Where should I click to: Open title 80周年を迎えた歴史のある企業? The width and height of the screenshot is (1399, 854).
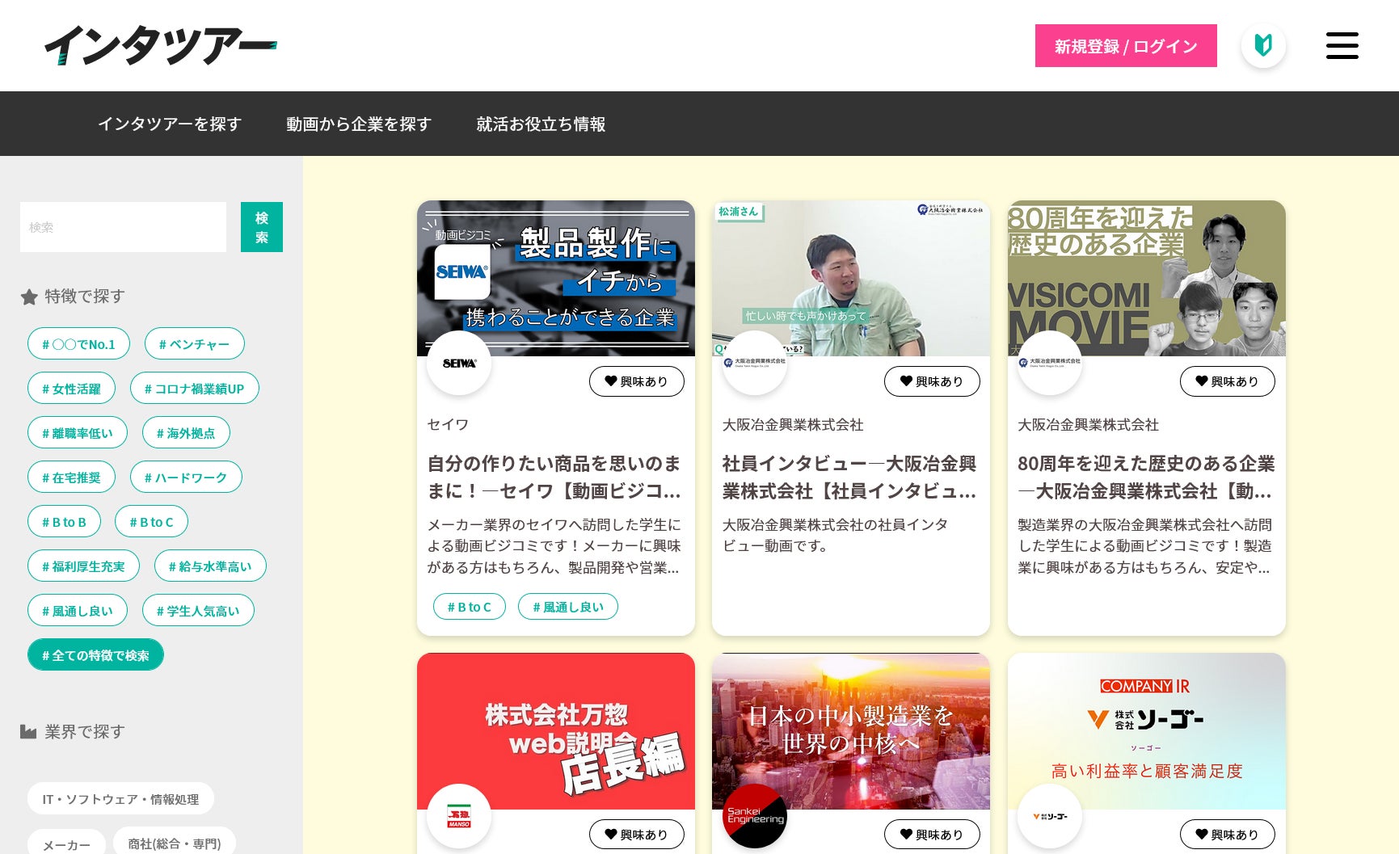(x=1145, y=477)
